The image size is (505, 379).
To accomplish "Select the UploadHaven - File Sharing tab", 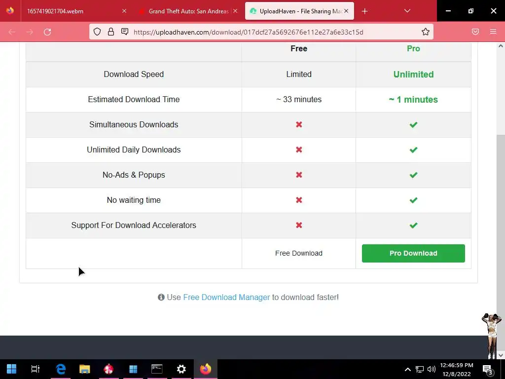I will tap(299, 11).
